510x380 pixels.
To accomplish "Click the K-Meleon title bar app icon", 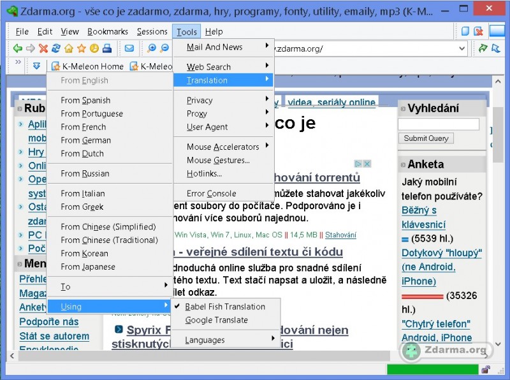I will tap(12, 11).
